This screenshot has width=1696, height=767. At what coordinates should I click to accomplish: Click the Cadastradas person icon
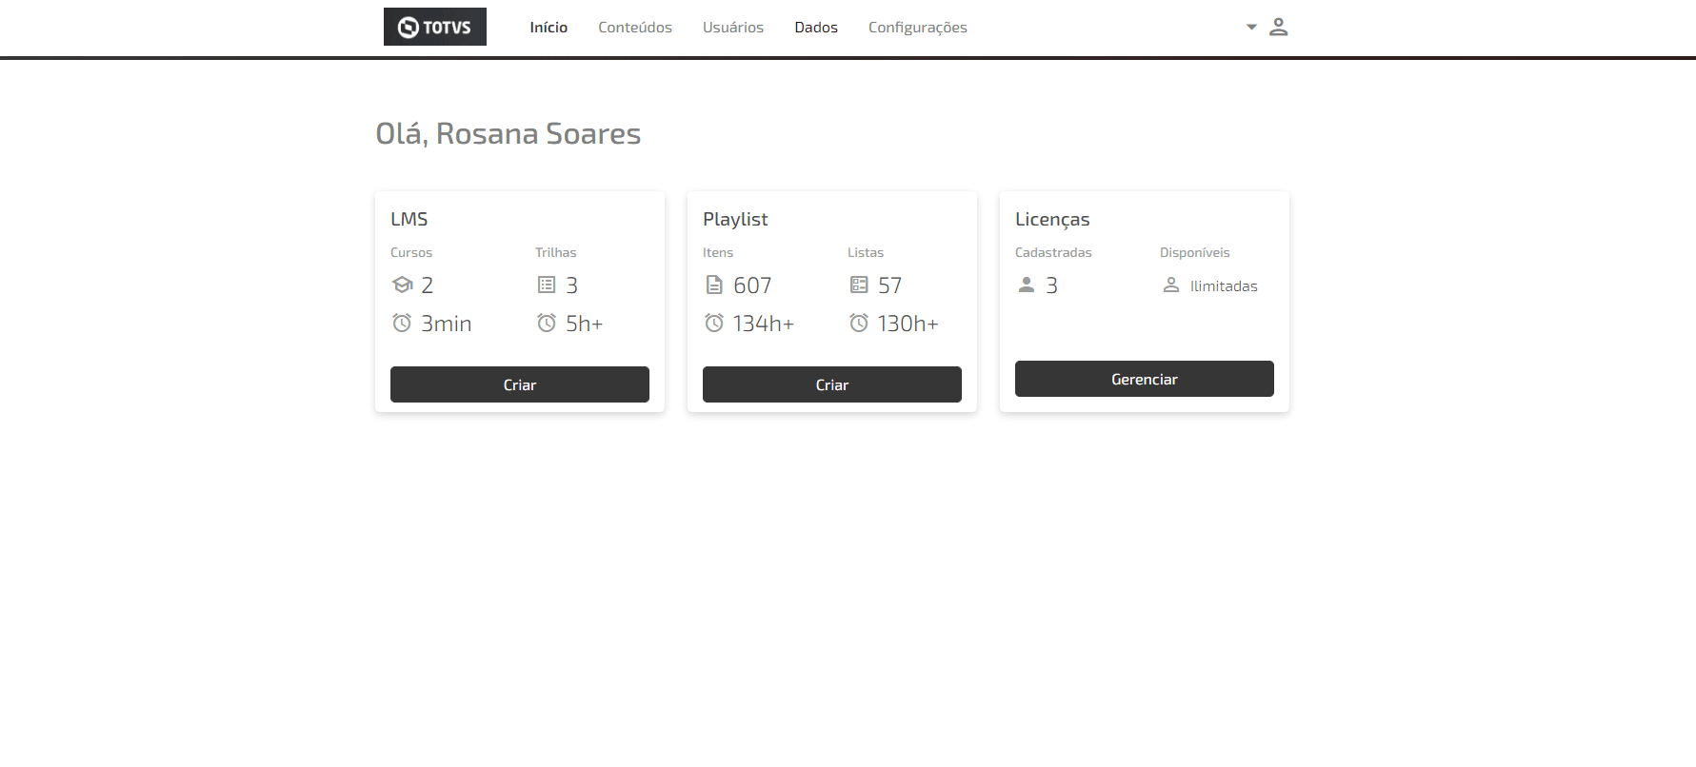[1027, 285]
